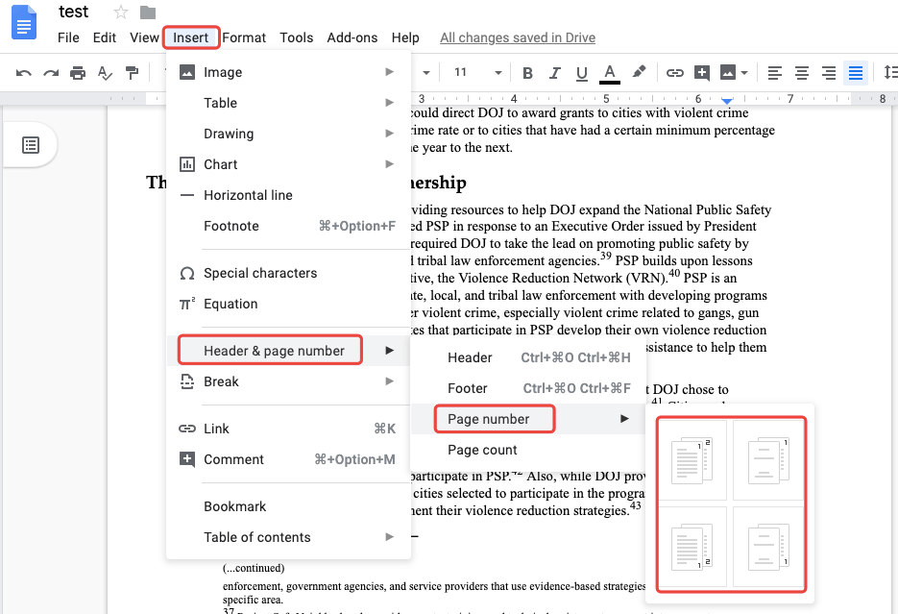The image size is (898, 614).
Task: Toggle underline formatting
Action: click(x=581, y=73)
